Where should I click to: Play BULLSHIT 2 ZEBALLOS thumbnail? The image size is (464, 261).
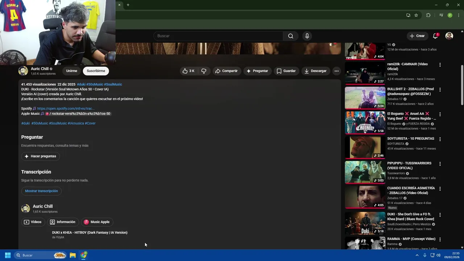(365, 98)
